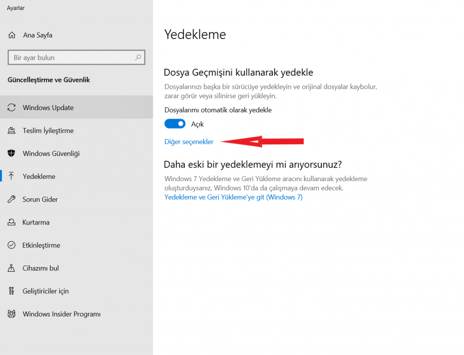The width and height of the screenshot is (464, 355).
Task: Follow Yedekleme ve Geri Yükleme'ye git link
Action: (x=233, y=197)
